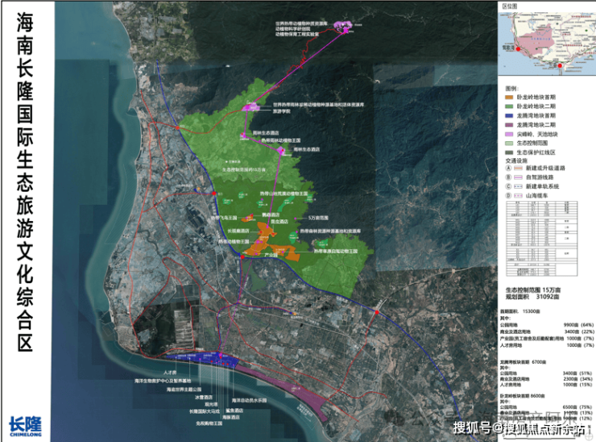
Task: Click the 昆虫酒店 map label
Action: 279,222
